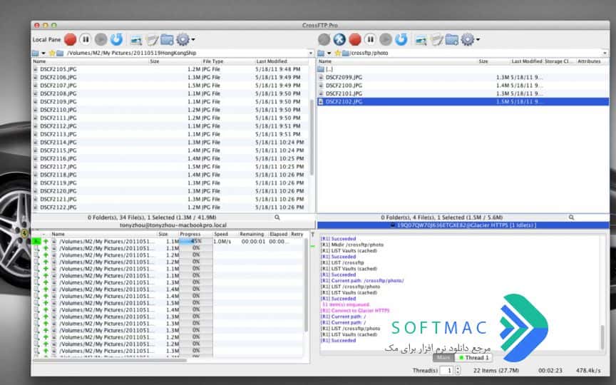Create new folder in remote pane toolbar

tap(452, 40)
